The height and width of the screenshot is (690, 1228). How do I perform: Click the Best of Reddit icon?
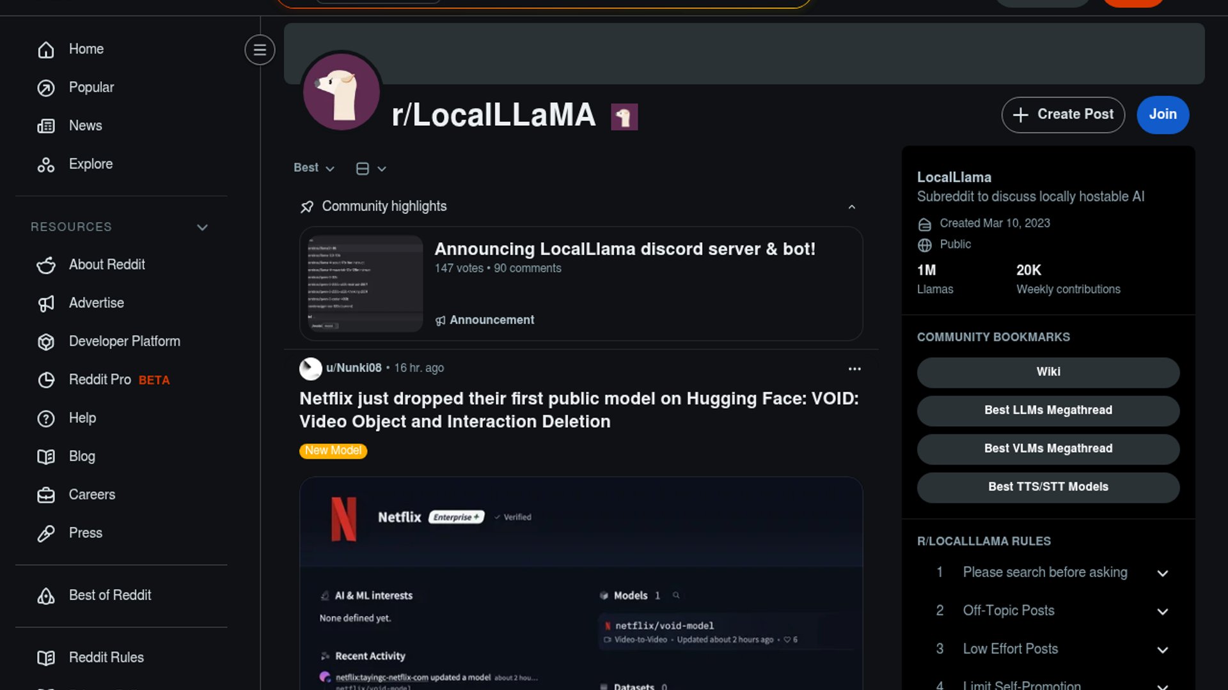click(x=46, y=596)
